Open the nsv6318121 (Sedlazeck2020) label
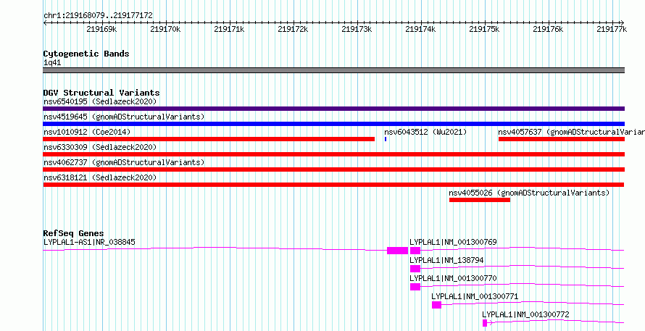645x331 pixels. pos(100,177)
